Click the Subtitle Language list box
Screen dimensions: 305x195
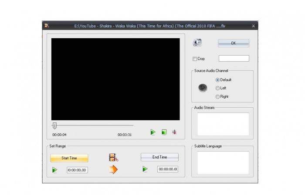[223, 162]
